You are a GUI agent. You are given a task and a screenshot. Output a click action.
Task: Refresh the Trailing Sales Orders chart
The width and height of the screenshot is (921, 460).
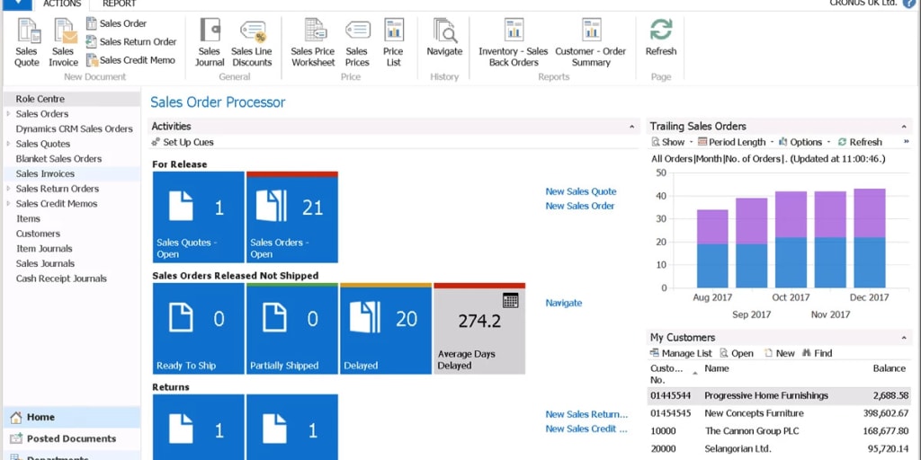(x=859, y=142)
